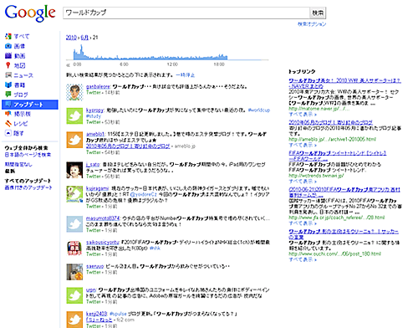Image resolution: width=418 pixels, height=328 pixels.
Task: Click the tweet activity timeline chart
Action: click(167, 53)
